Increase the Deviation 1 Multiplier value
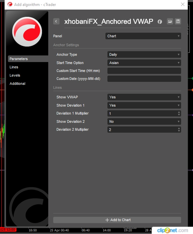 point(179,112)
